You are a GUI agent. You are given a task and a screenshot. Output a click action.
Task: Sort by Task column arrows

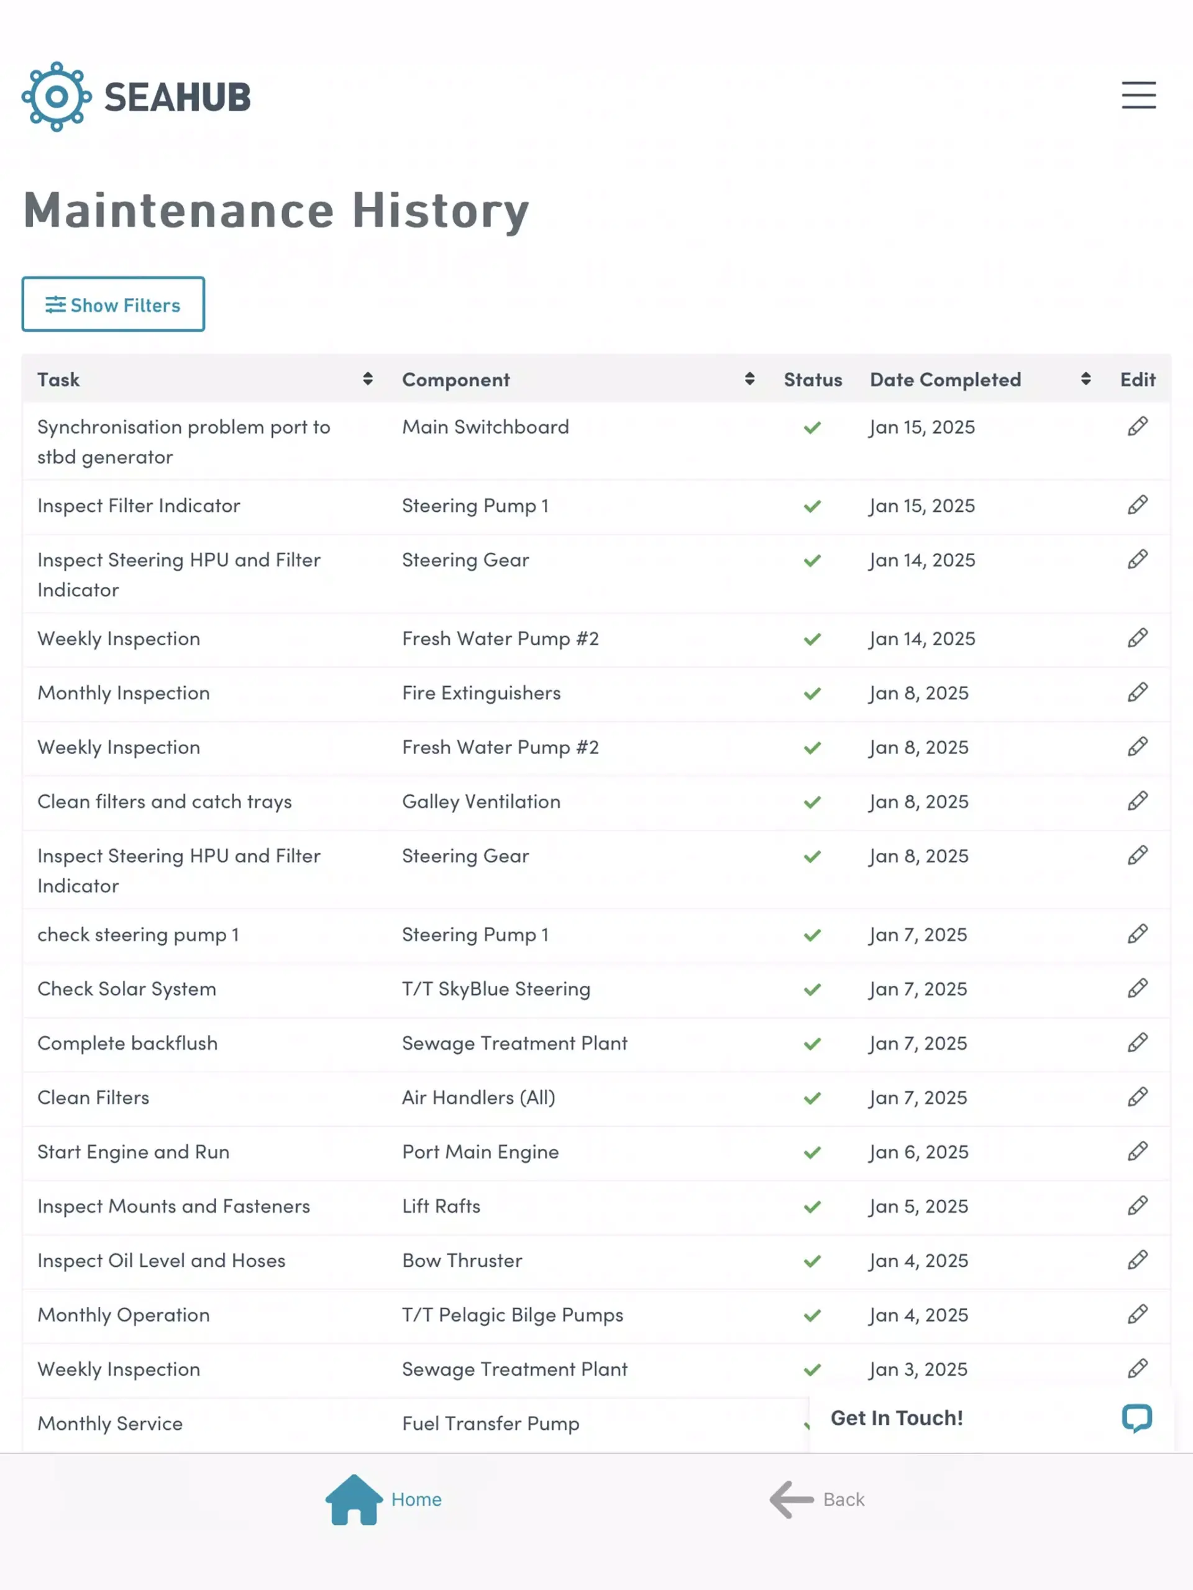pyautogui.click(x=367, y=379)
